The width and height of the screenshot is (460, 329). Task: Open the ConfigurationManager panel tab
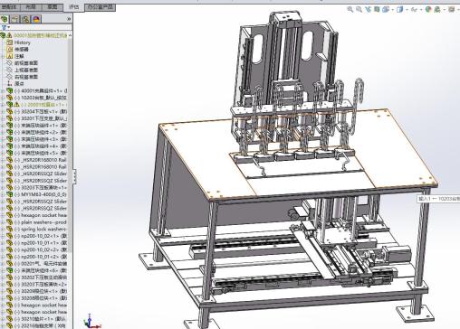coord(25,20)
